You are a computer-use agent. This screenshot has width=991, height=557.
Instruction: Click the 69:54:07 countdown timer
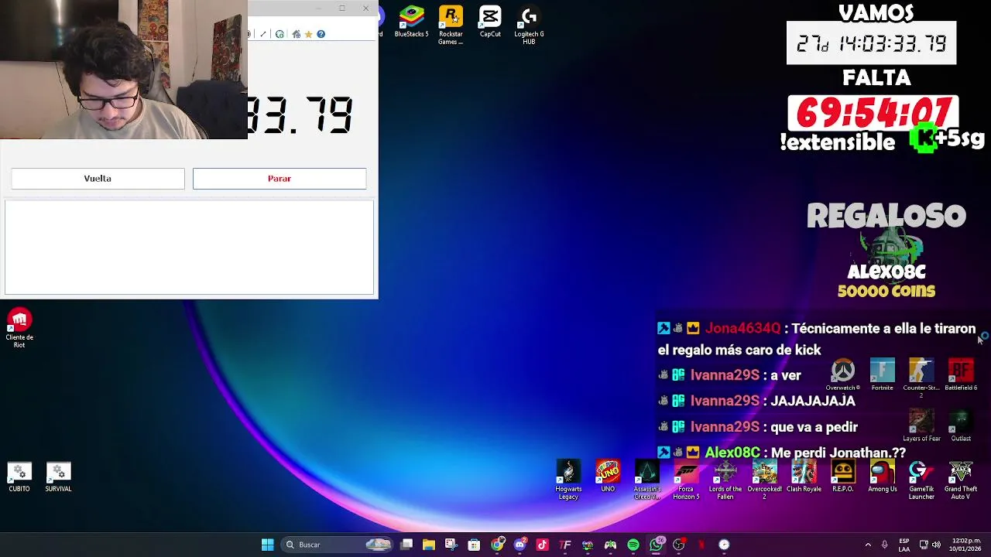873,114
